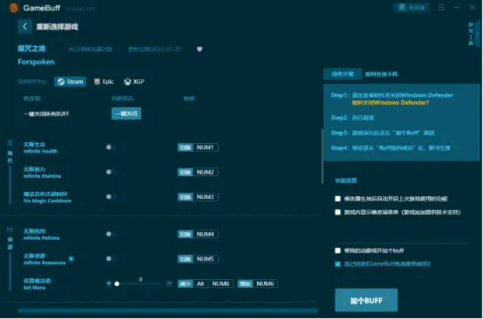The width and height of the screenshot is (483, 319).
Task: Click the info icon beside Infinite Resources
Action: coord(71,259)
